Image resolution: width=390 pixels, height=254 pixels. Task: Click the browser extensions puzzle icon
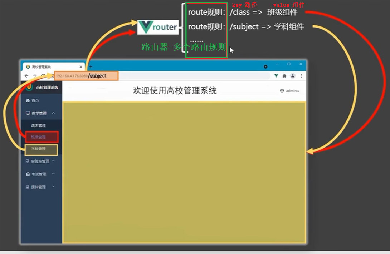click(285, 76)
